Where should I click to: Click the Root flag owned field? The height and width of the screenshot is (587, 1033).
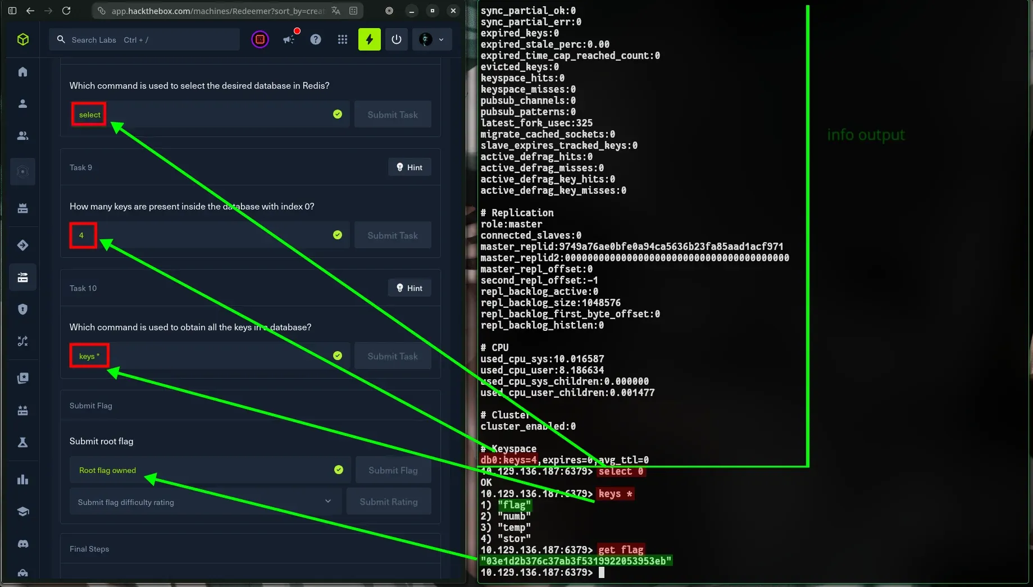click(x=210, y=470)
